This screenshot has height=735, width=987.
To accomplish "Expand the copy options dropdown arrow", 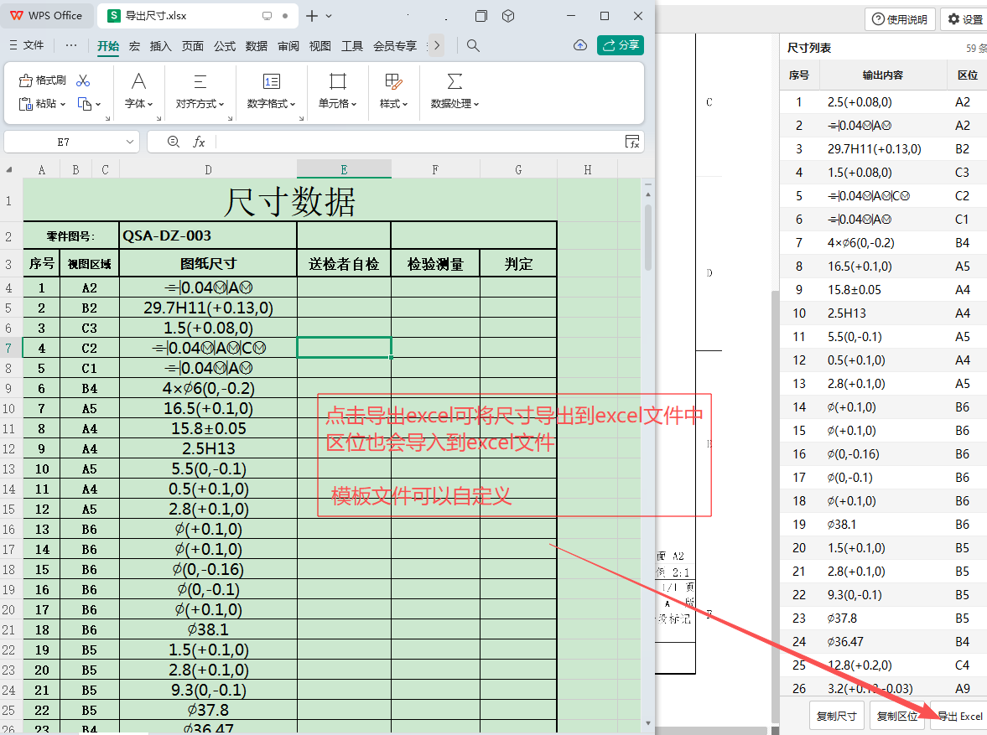I will [97, 105].
